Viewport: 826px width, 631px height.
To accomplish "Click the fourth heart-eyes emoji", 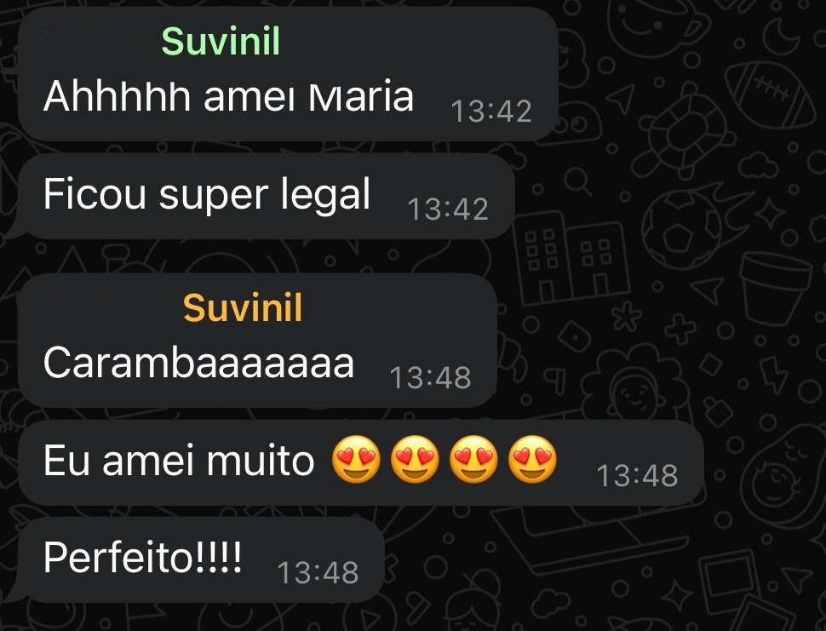I will [x=532, y=459].
